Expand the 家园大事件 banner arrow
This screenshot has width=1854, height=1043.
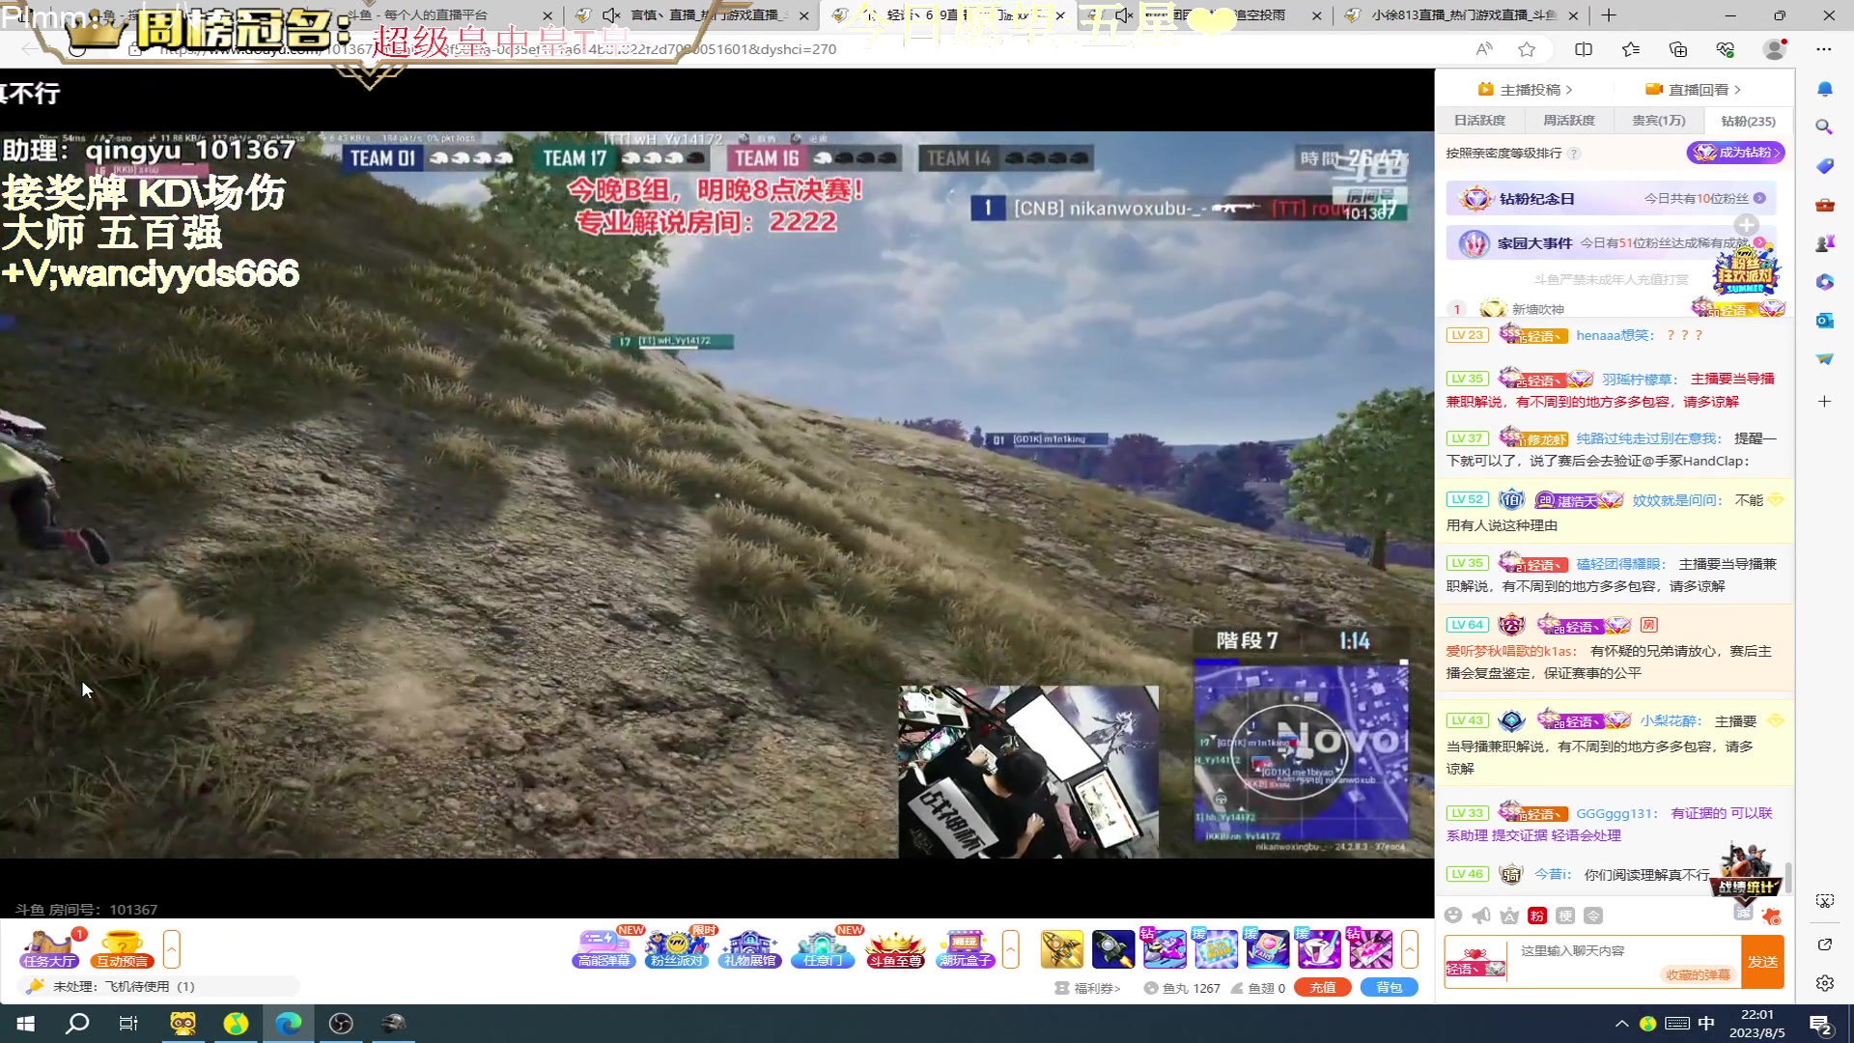click(1759, 242)
